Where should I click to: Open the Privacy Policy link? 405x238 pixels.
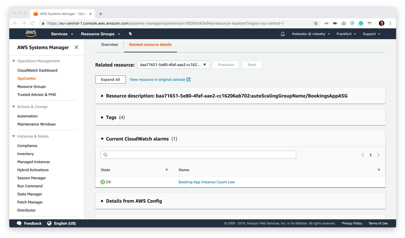coord(352,223)
